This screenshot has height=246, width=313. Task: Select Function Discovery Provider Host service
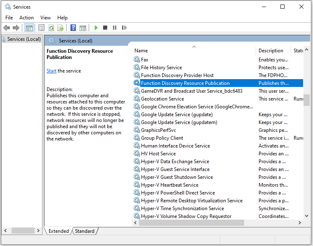tap(218, 75)
